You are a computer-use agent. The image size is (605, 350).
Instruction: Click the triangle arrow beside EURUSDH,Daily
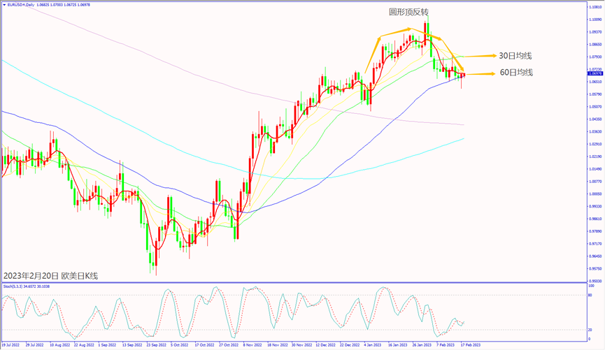[x=3, y=4]
